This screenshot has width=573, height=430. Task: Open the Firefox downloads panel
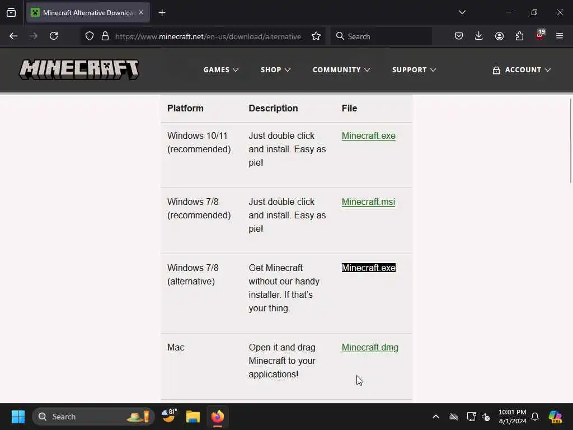[479, 36]
